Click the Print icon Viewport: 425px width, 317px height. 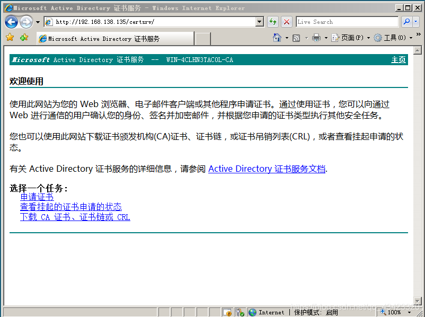click(x=316, y=38)
